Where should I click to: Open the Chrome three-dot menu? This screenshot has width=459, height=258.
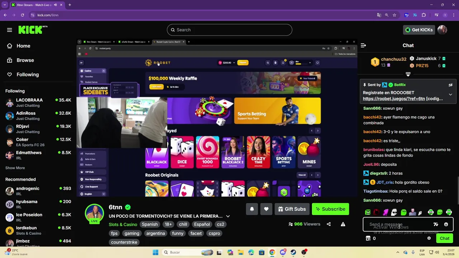point(454,15)
